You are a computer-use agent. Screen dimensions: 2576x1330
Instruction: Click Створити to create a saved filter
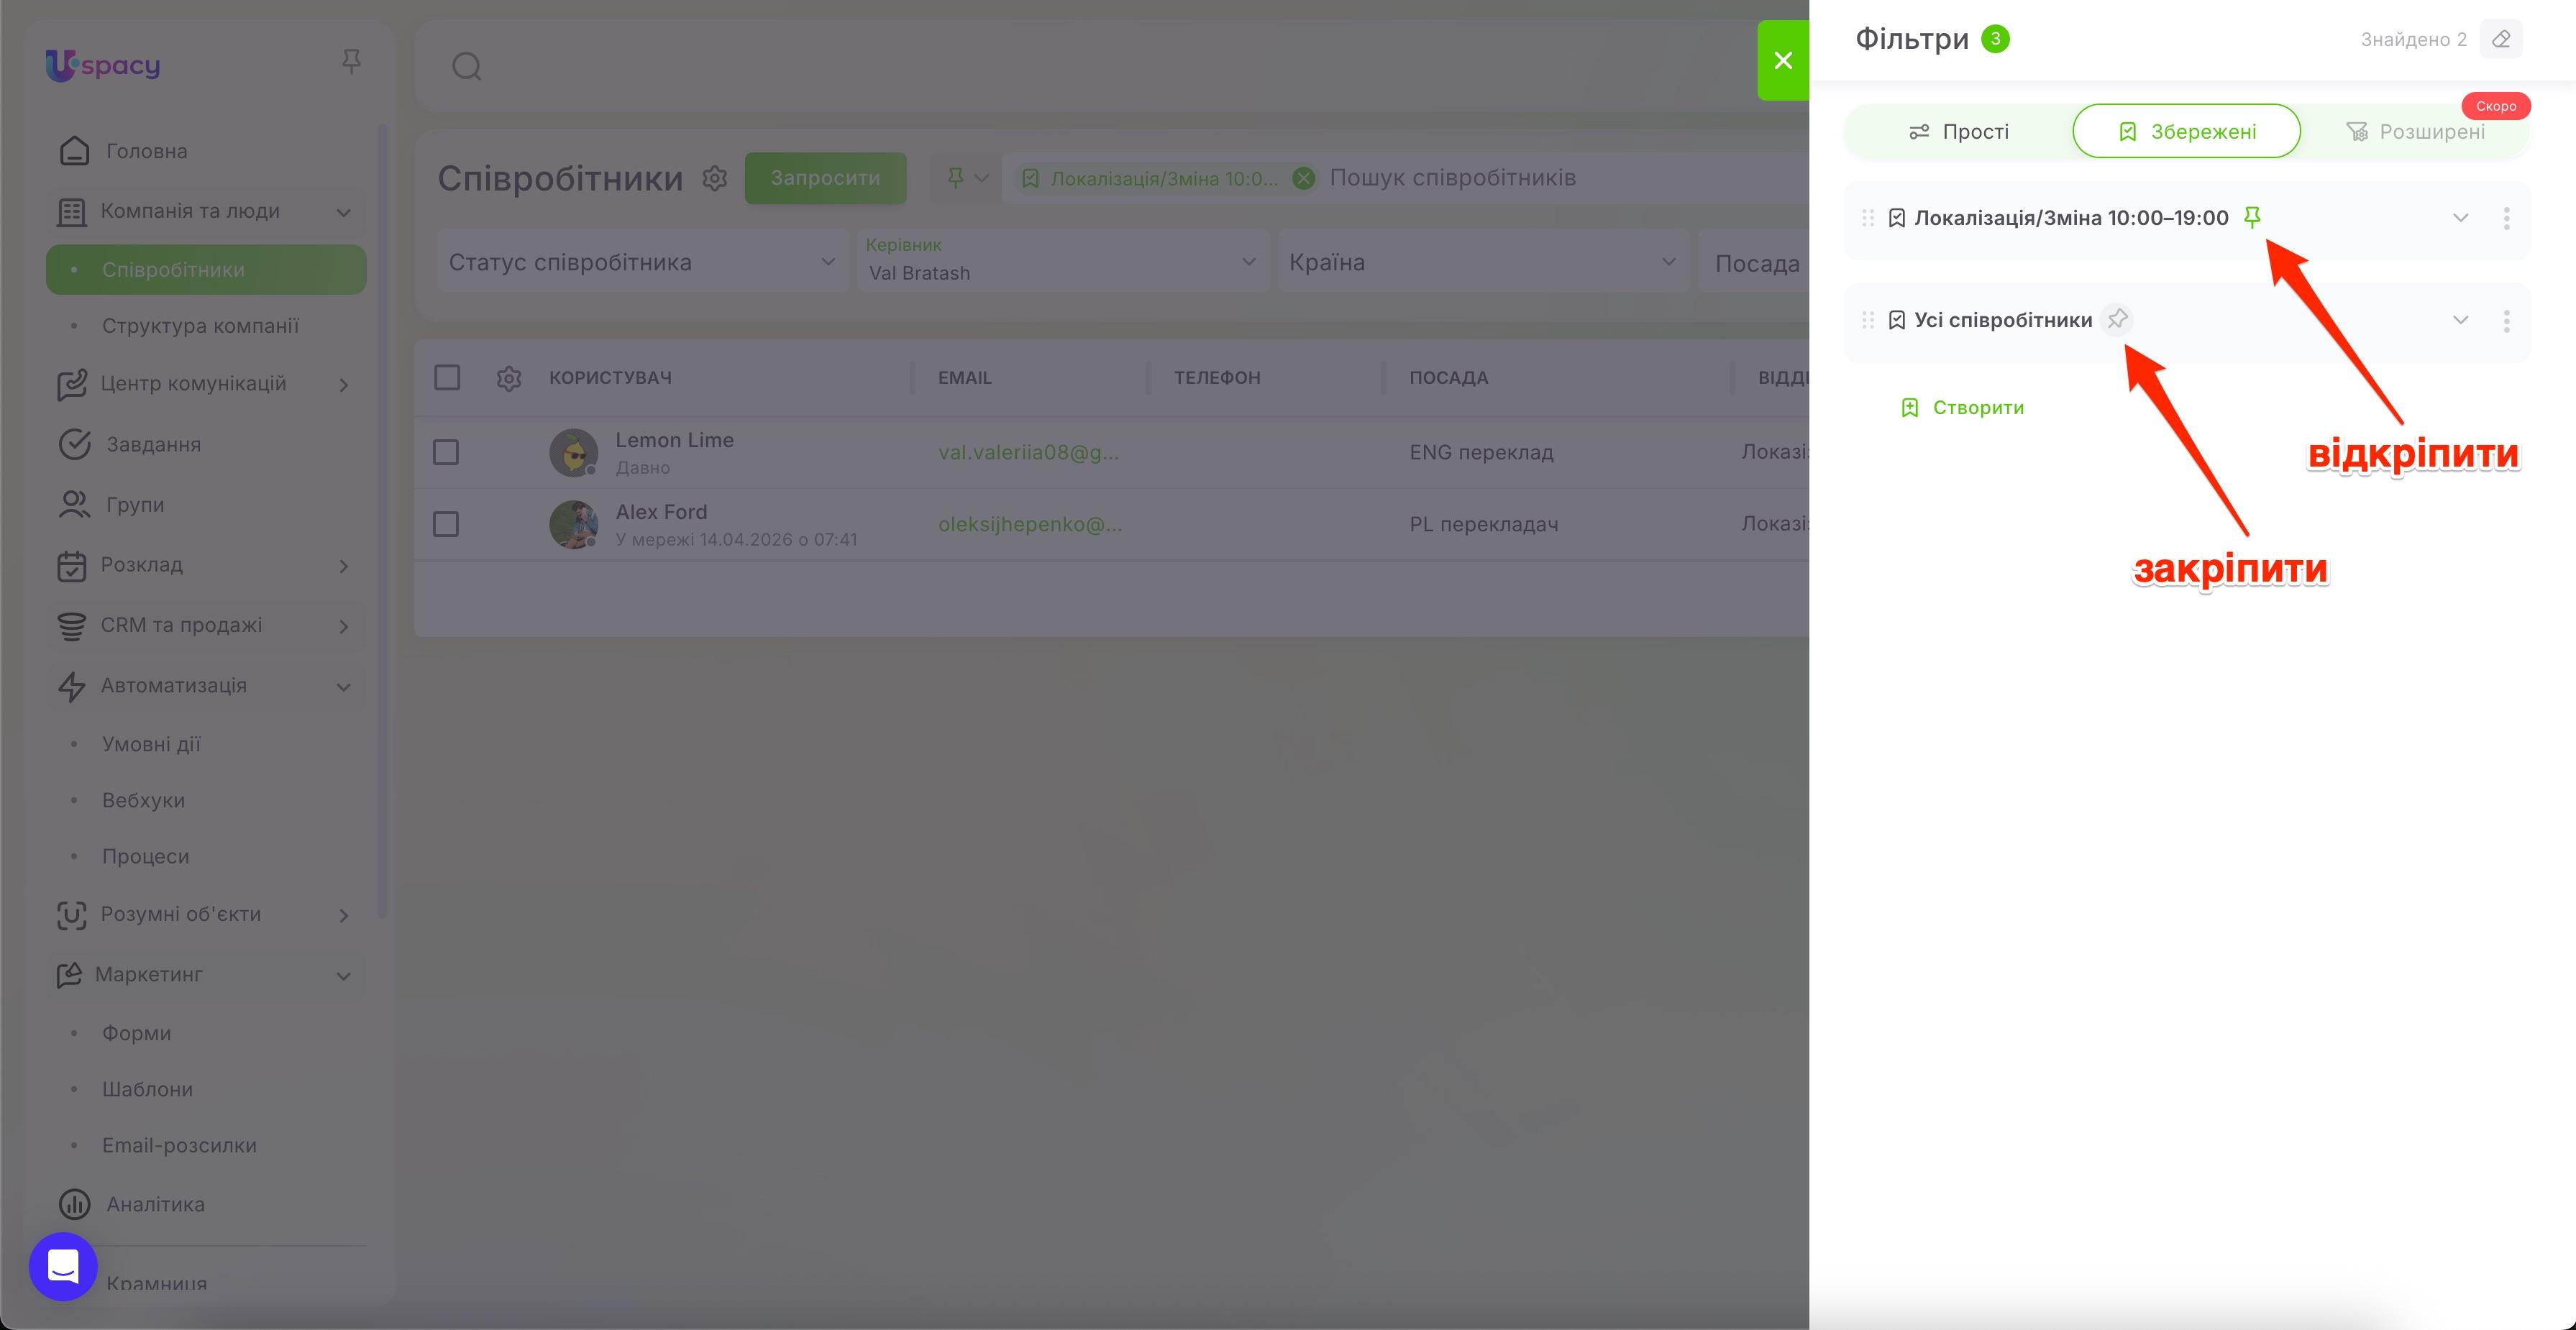coord(1962,407)
